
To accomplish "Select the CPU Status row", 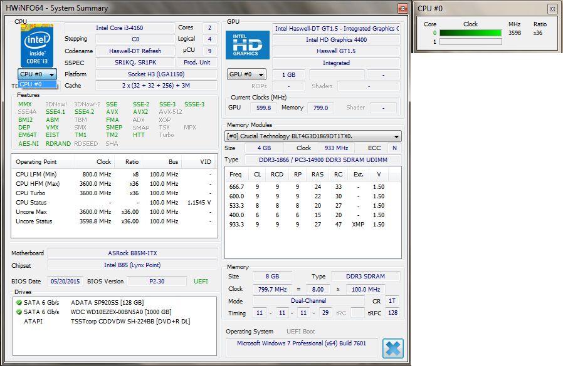I will pyautogui.click(x=114, y=203).
